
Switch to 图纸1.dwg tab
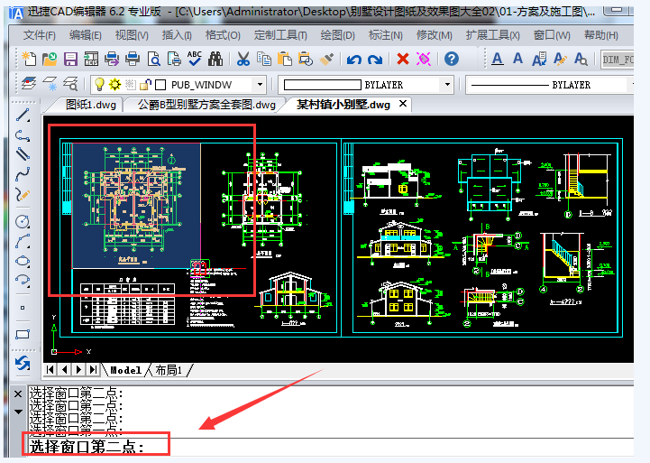91,105
